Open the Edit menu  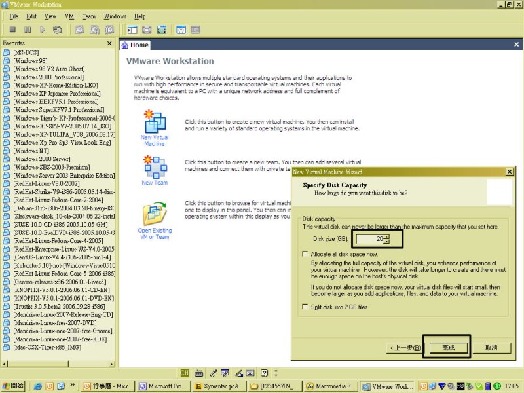pos(31,16)
